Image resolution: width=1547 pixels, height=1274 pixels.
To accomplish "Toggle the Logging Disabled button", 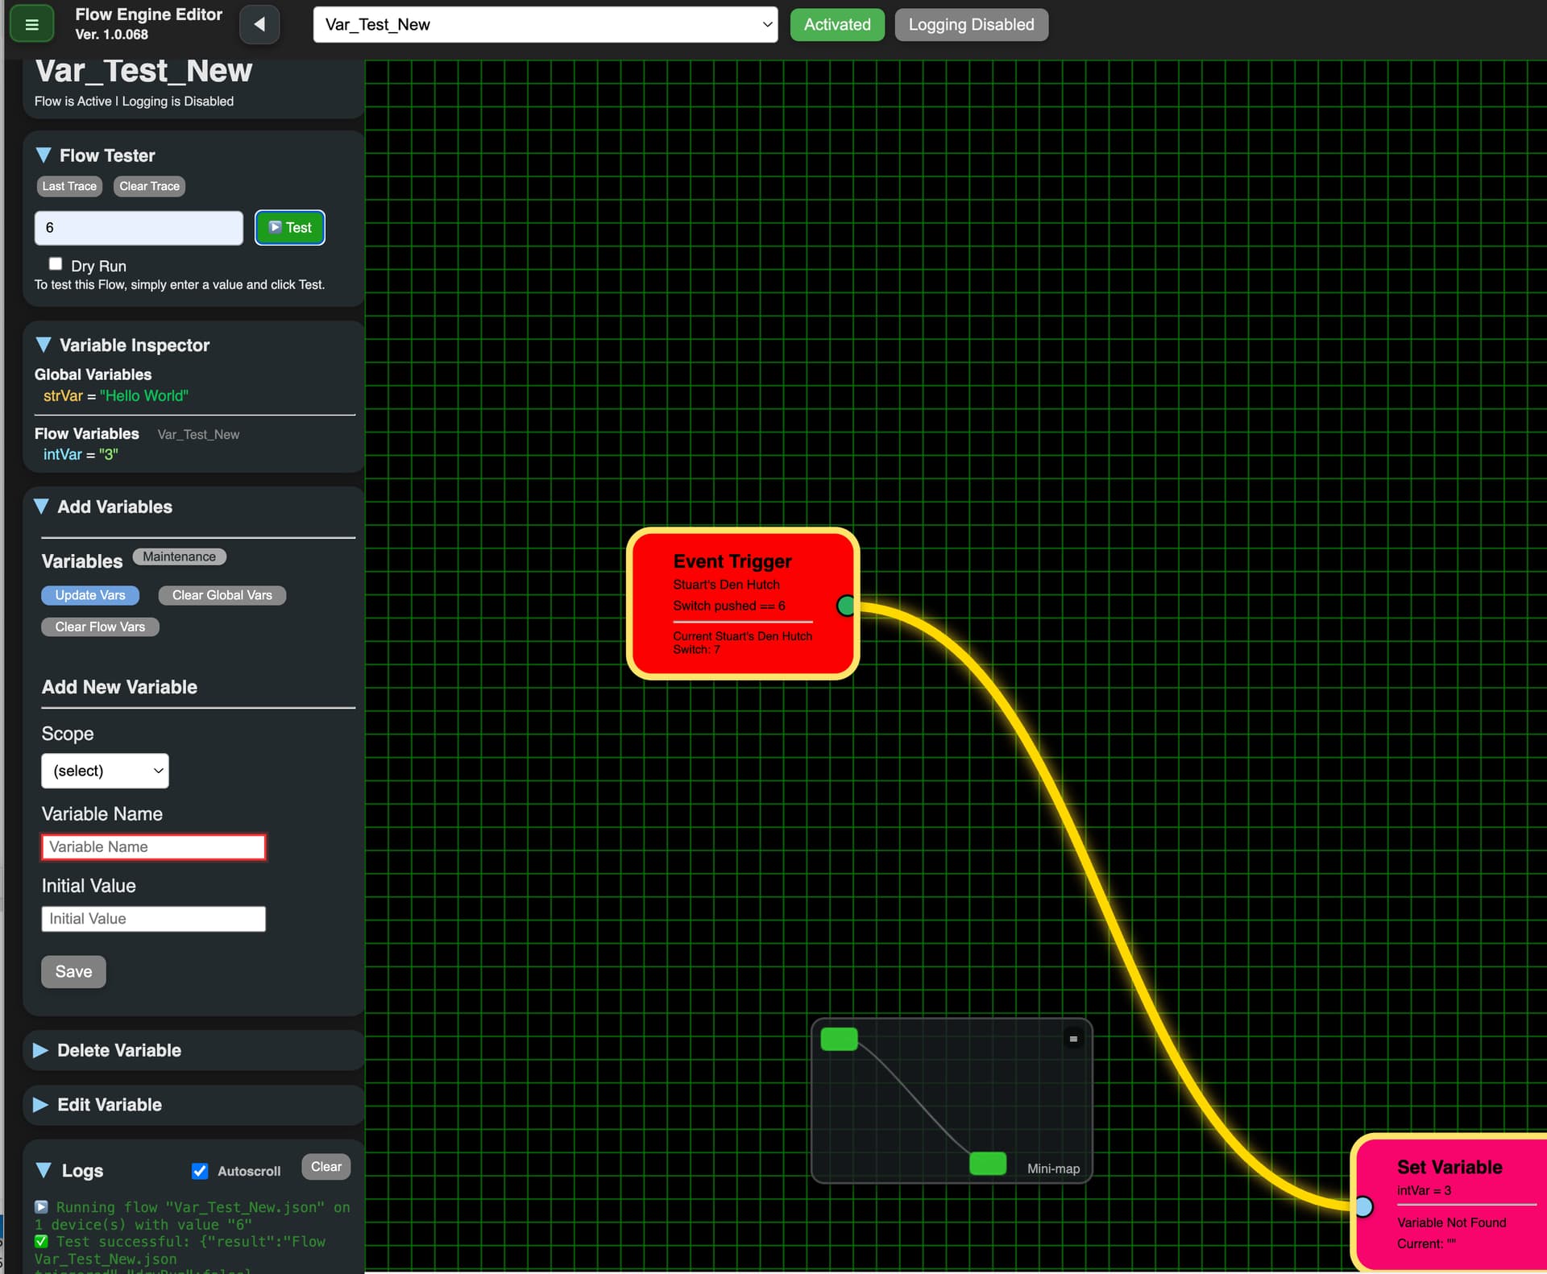I will 971,24.
